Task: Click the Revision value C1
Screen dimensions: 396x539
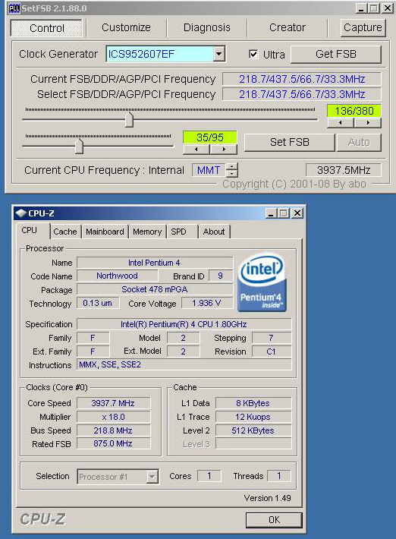Action: click(271, 351)
